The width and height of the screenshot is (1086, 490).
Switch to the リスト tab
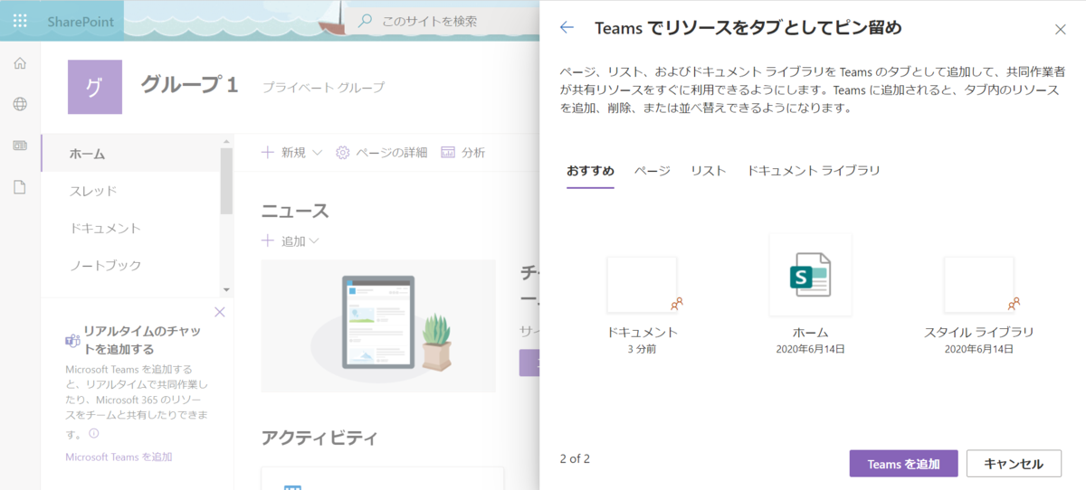pyautogui.click(x=709, y=171)
